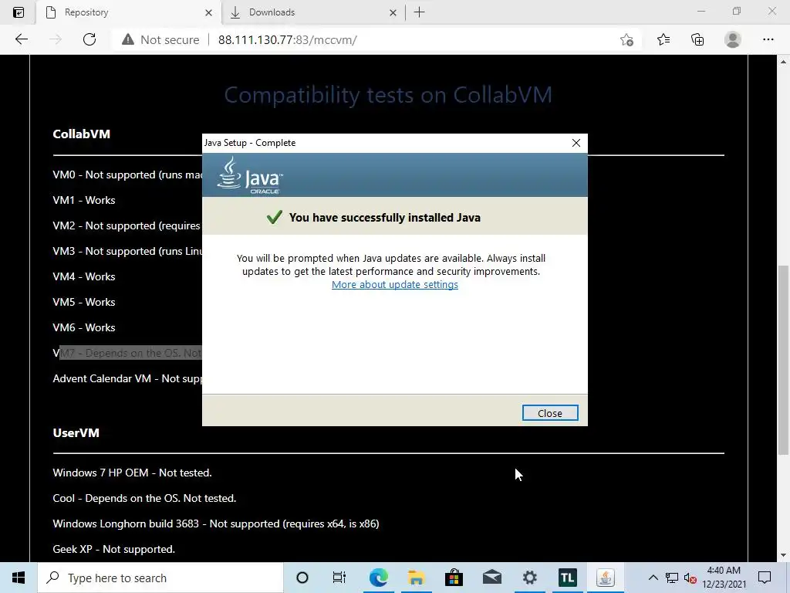The height and width of the screenshot is (593, 790).
Task: Click 'Windows 7 HP OEM - Not tested.'
Action: [x=132, y=473]
